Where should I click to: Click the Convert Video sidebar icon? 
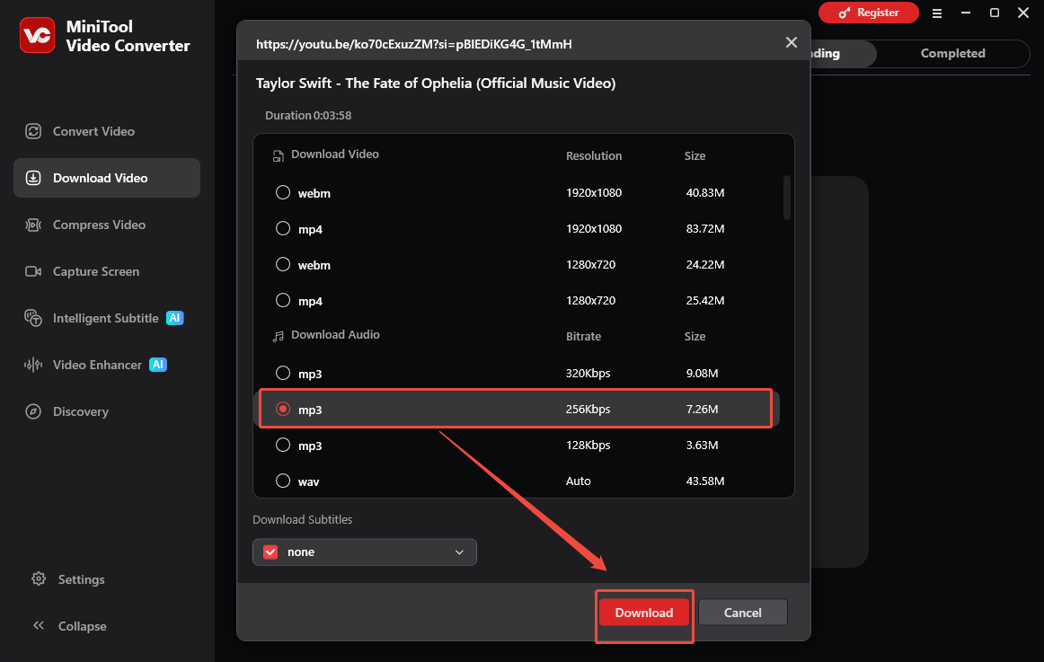coord(33,131)
